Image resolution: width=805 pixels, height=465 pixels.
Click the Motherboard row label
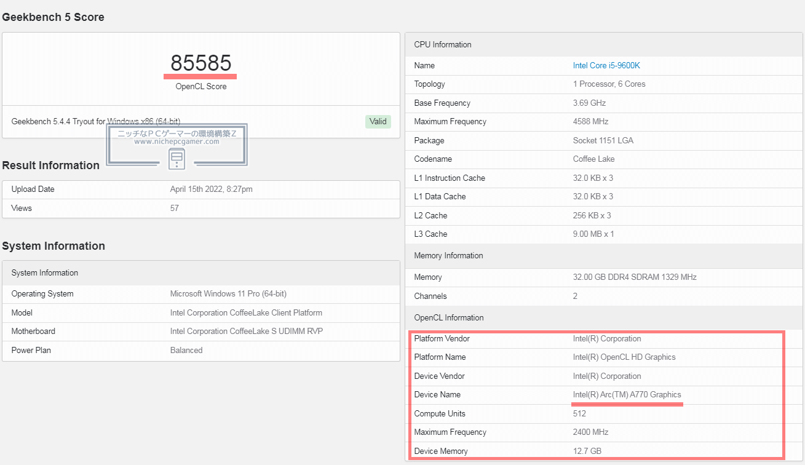tap(33, 331)
